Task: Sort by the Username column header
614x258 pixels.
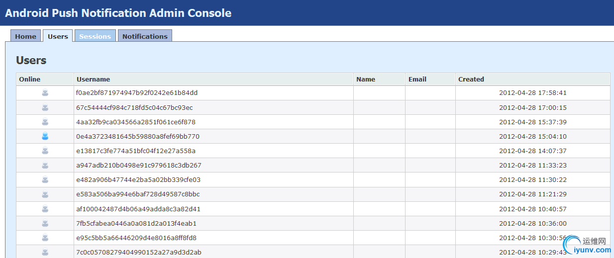Action: click(214, 79)
